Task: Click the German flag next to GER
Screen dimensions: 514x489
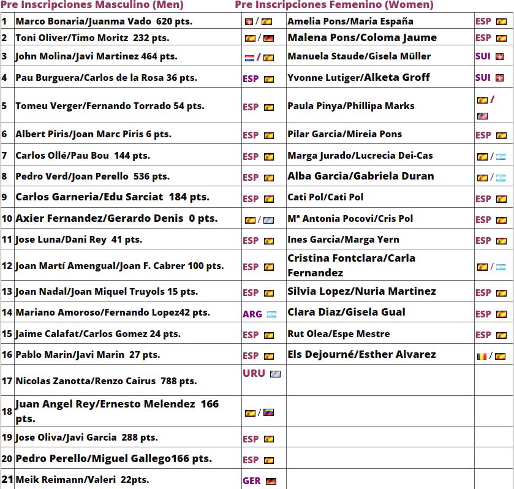Action: pos(271,482)
